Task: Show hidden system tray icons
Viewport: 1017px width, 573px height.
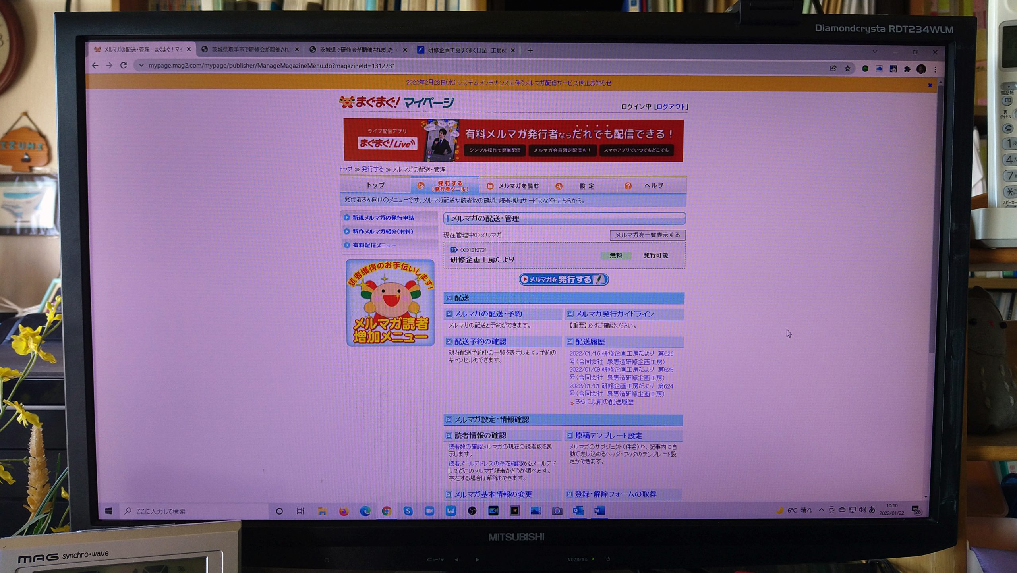Action: point(821,510)
